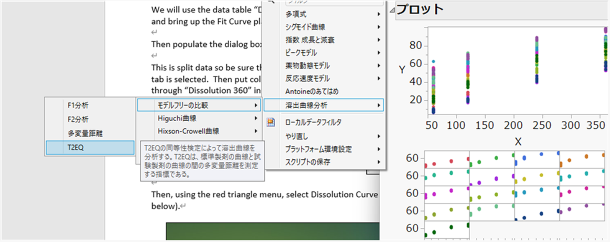The height and width of the screenshot is (242, 610).
Task: Click the menu filter search field
Action: [334, 3]
